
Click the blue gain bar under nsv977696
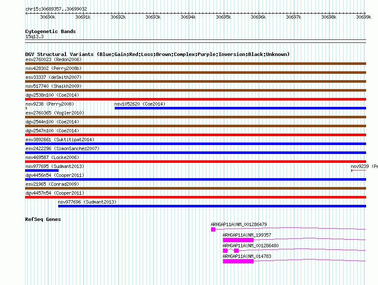click(212, 206)
